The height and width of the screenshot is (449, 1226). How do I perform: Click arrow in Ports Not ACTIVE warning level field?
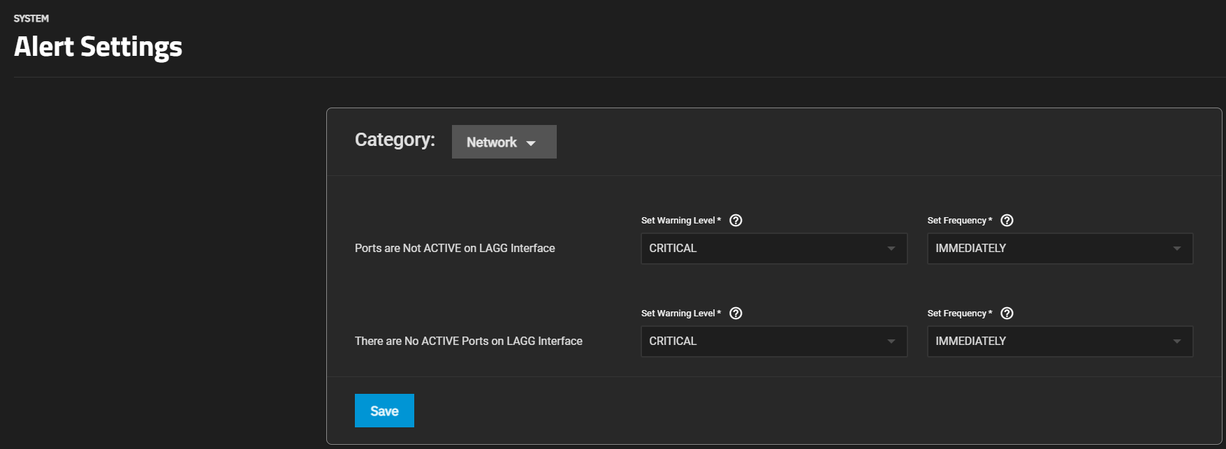(891, 249)
